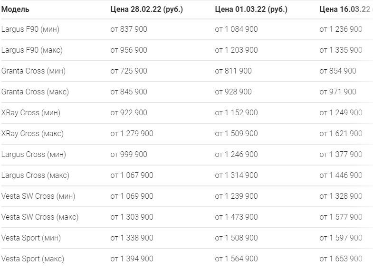Click the Largus Cross (макс) model name
Image resolution: width=373 pixels, height=268 pixels.
click(35, 176)
